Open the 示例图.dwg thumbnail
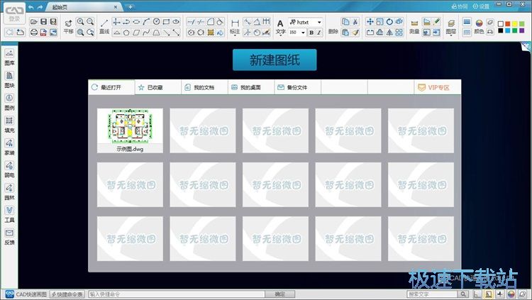The image size is (532, 300). point(130,130)
